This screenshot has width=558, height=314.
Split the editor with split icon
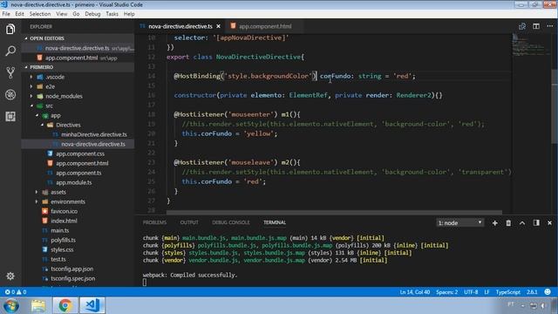(536, 26)
